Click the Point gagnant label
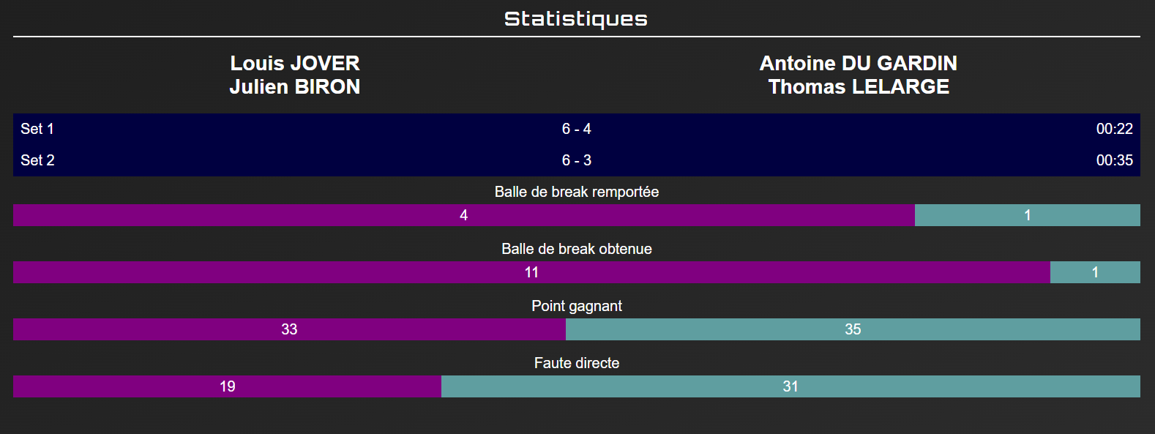 click(576, 306)
